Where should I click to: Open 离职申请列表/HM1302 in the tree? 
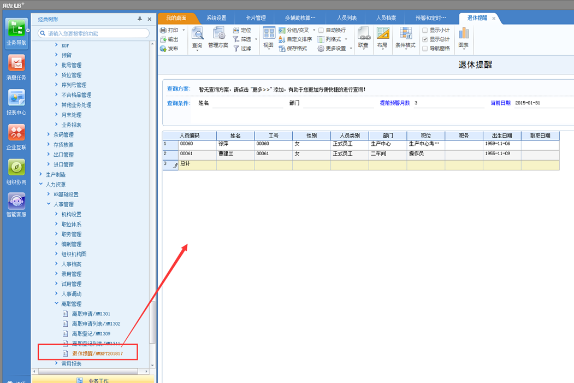tap(96, 323)
